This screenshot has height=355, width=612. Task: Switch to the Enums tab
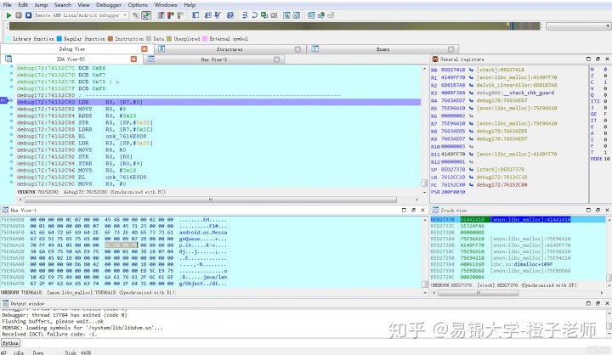point(382,49)
